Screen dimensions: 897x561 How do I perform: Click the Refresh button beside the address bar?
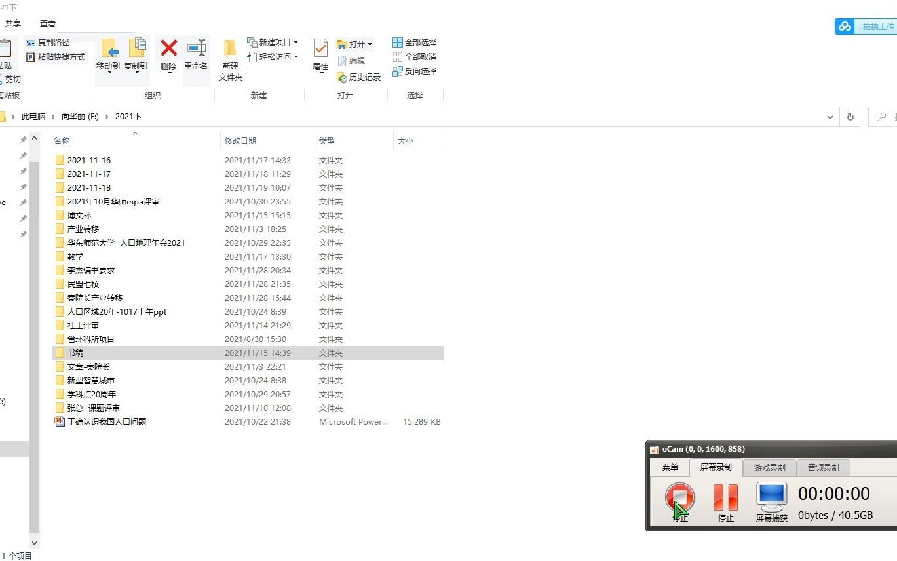[x=850, y=117]
